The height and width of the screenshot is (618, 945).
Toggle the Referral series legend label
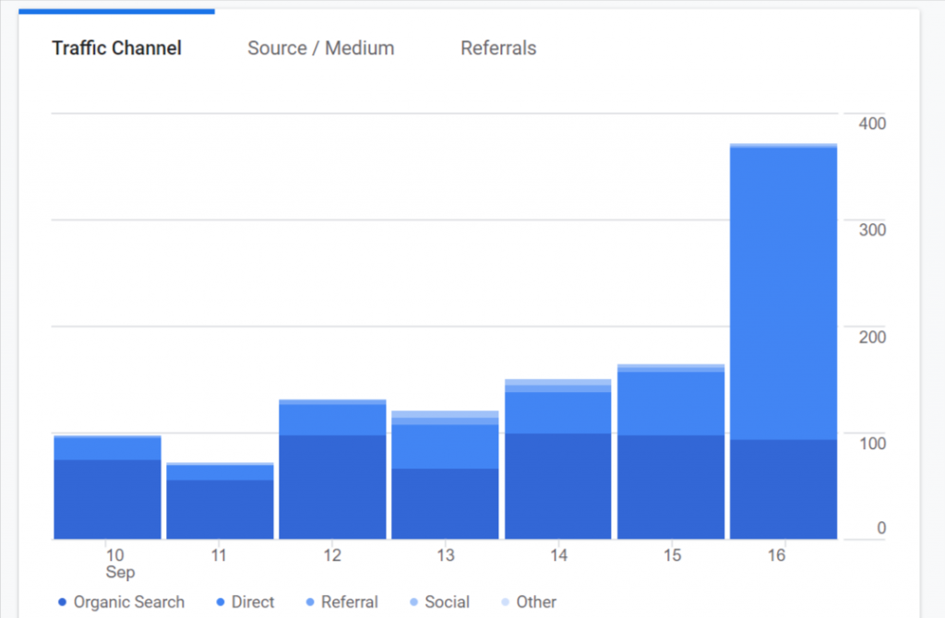coord(350,602)
